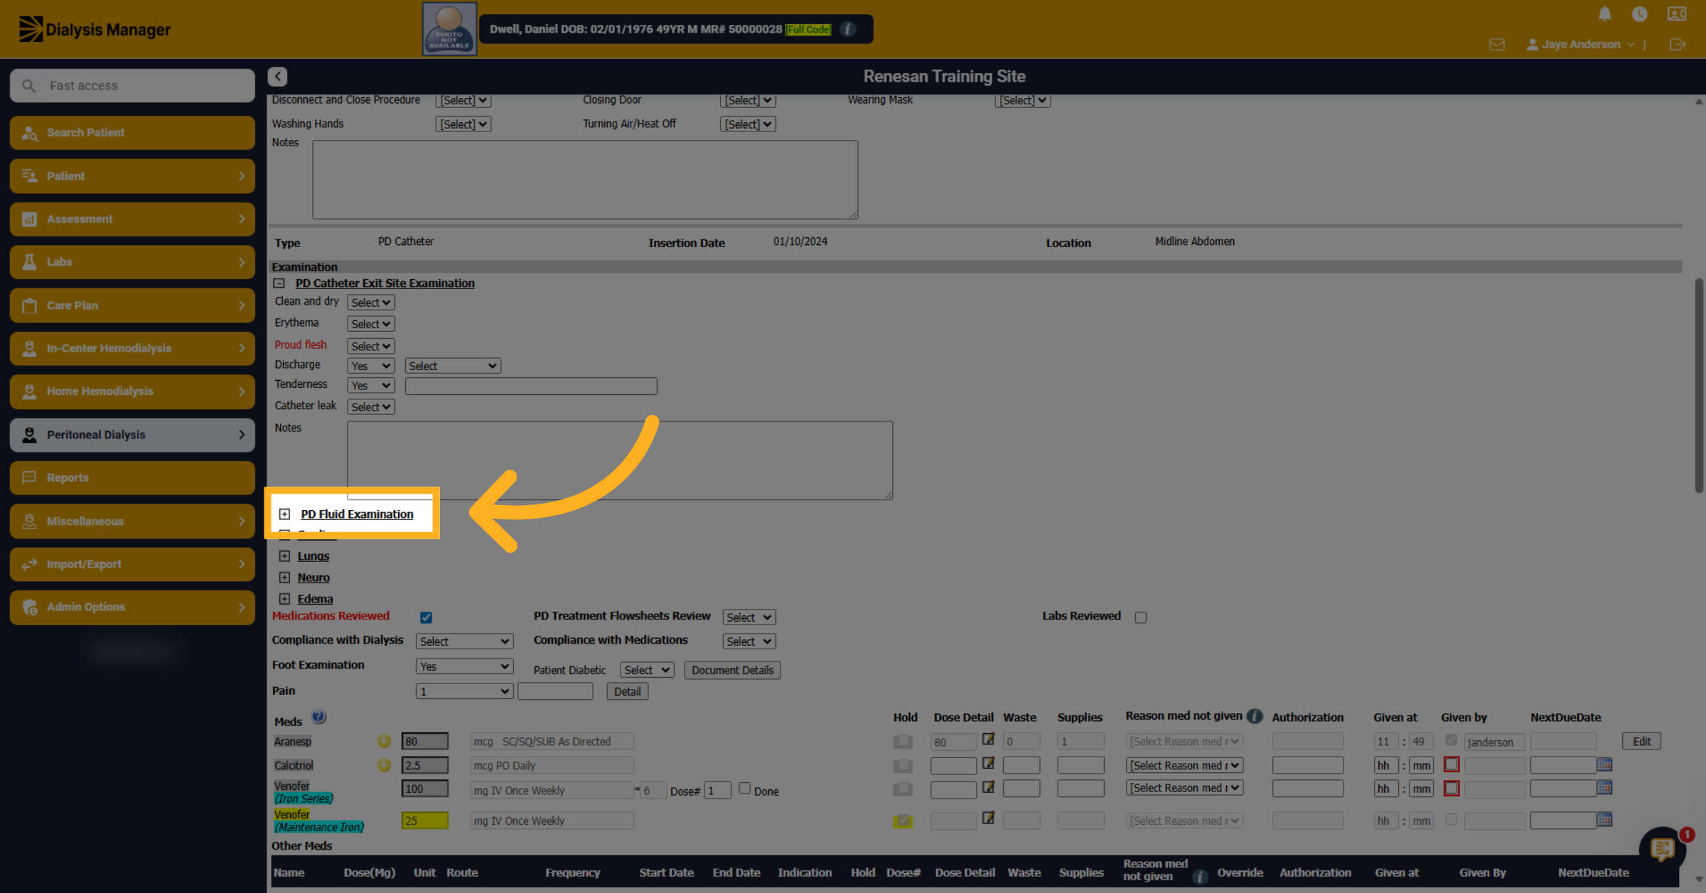Viewport: 1706px width, 893px height.
Task: Open Peritoneal Dialysis menu
Action: click(x=132, y=435)
